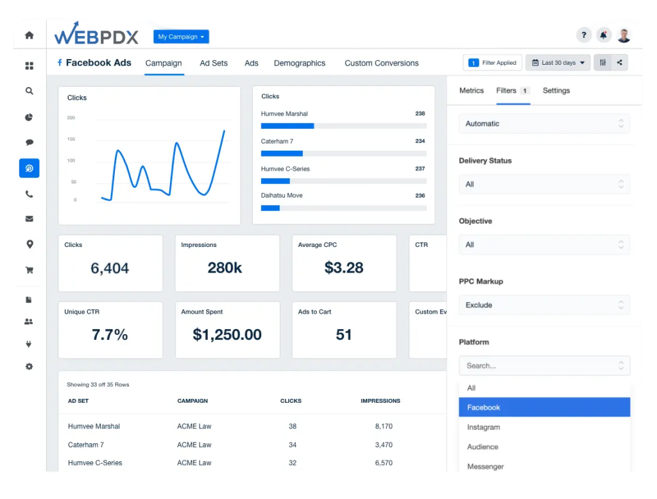Viewport: 657px width, 499px height.
Task: Expand the Last 30 days date dropdown
Action: click(x=558, y=63)
